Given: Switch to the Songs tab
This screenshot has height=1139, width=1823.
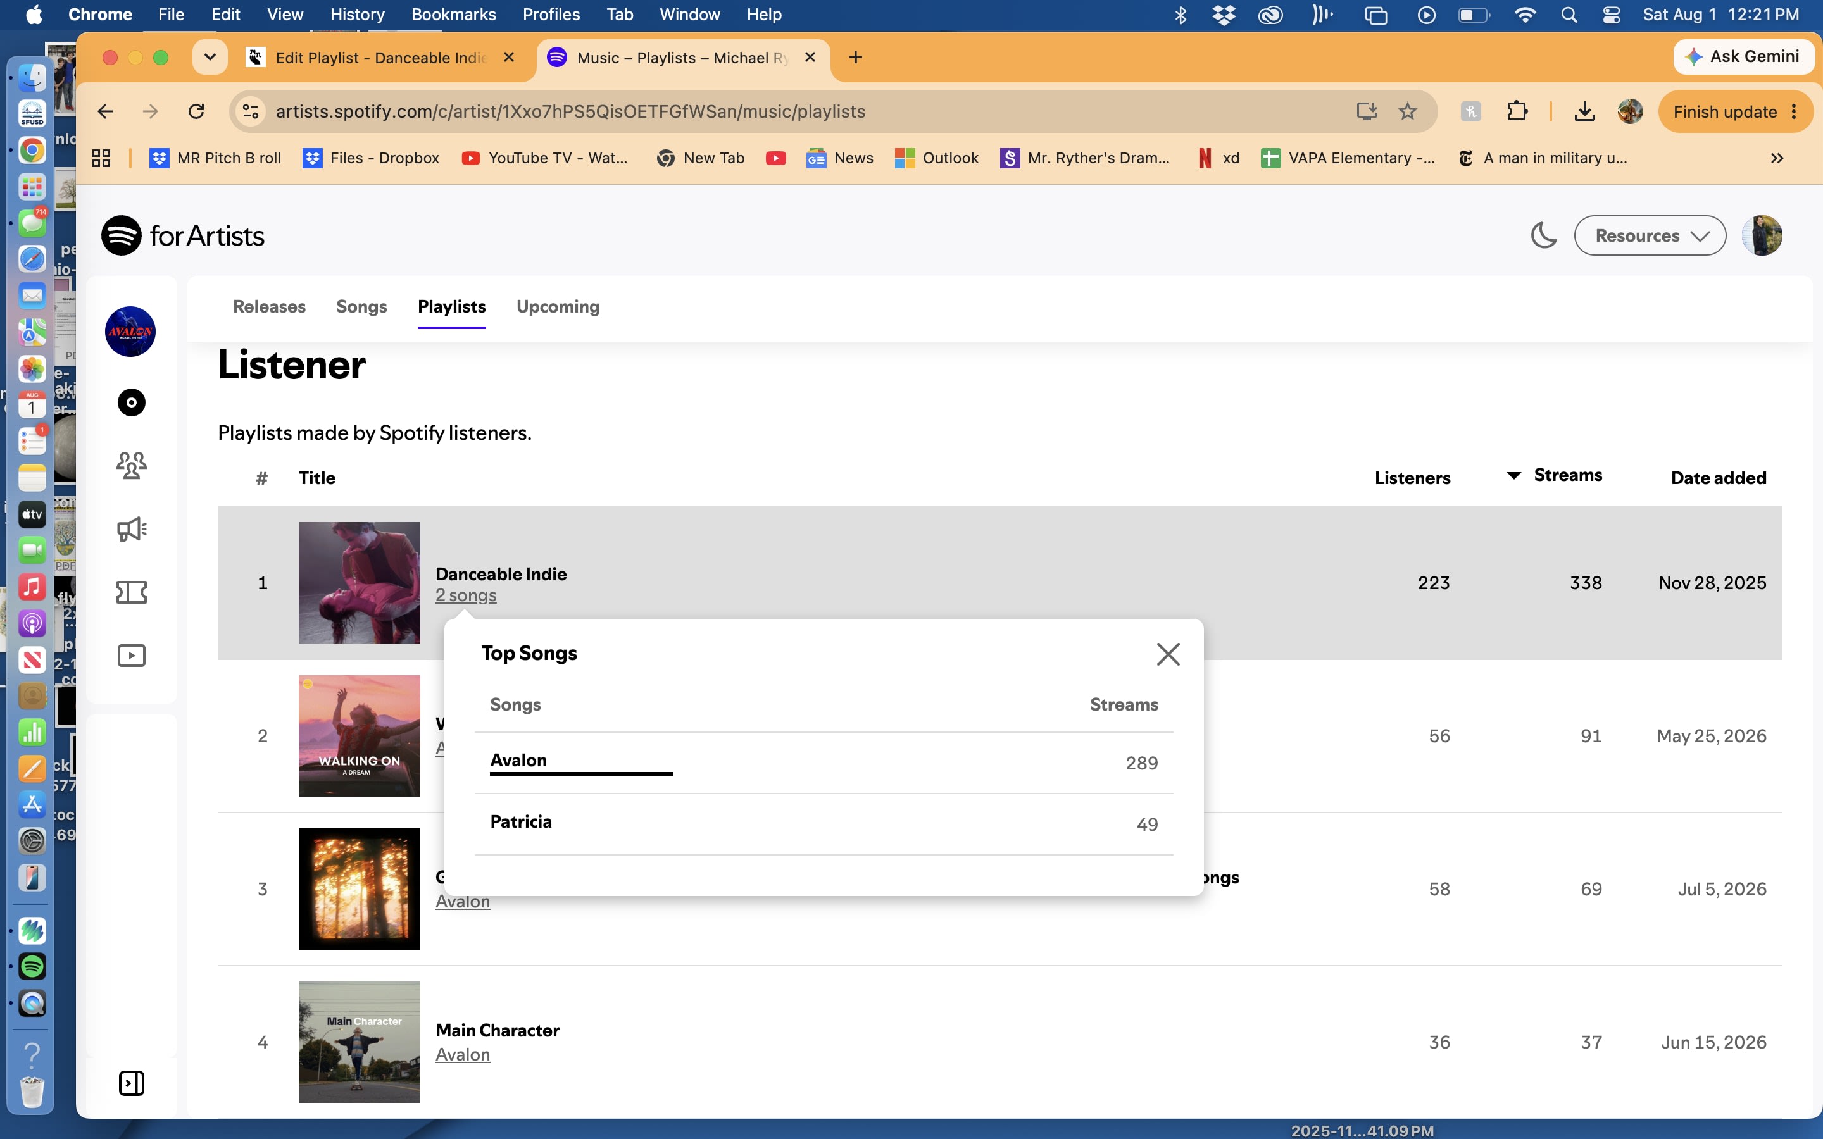Looking at the screenshot, I should [361, 307].
